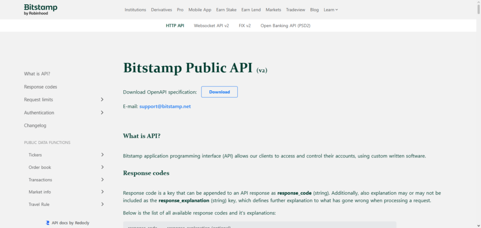Expand the Authentication sidebar chevron
The width and height of the screenshot is (481, 228).
tap(102, 113)
